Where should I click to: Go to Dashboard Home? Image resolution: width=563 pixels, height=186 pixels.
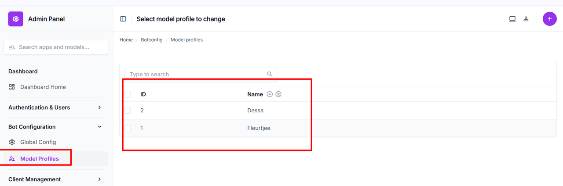coord(43,87)
